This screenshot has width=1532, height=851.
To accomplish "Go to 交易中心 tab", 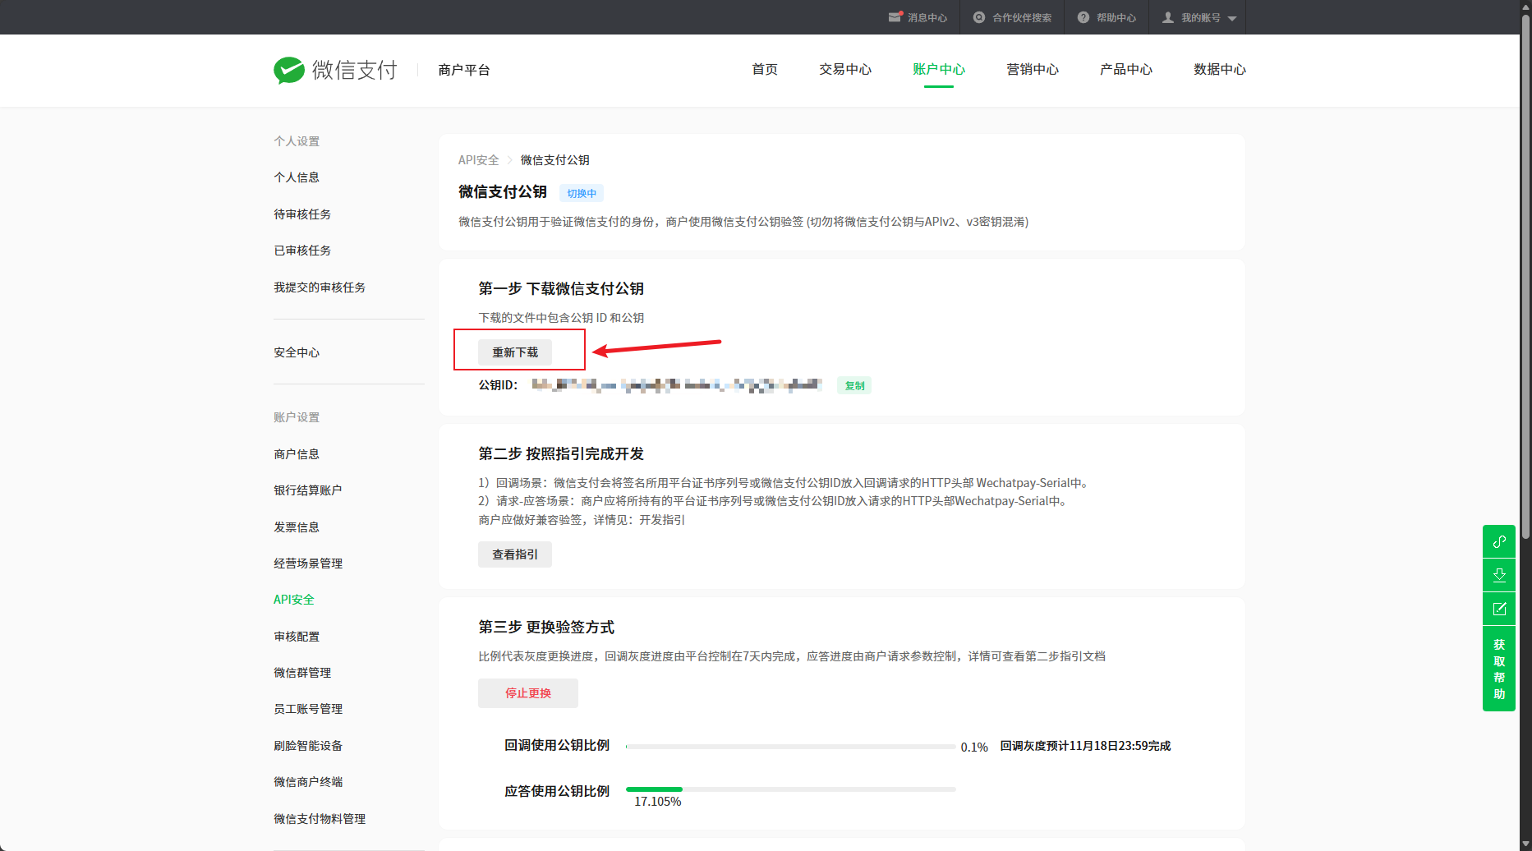I will tap(845, 70).
